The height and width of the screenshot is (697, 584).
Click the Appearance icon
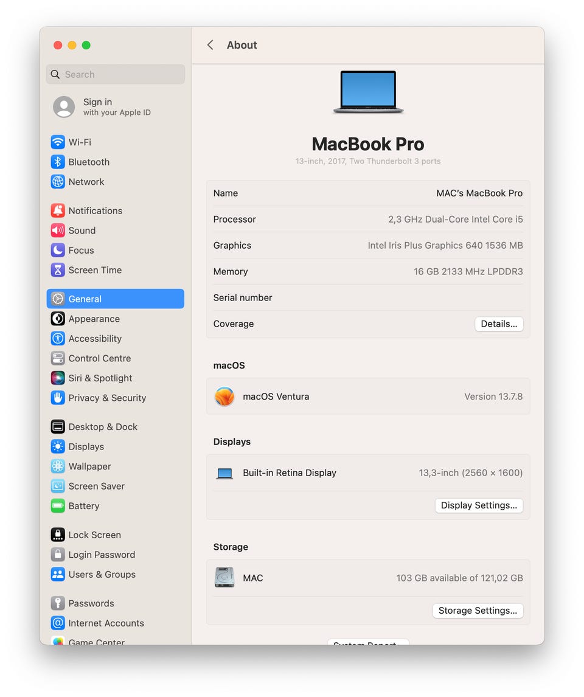pos(58,319)
